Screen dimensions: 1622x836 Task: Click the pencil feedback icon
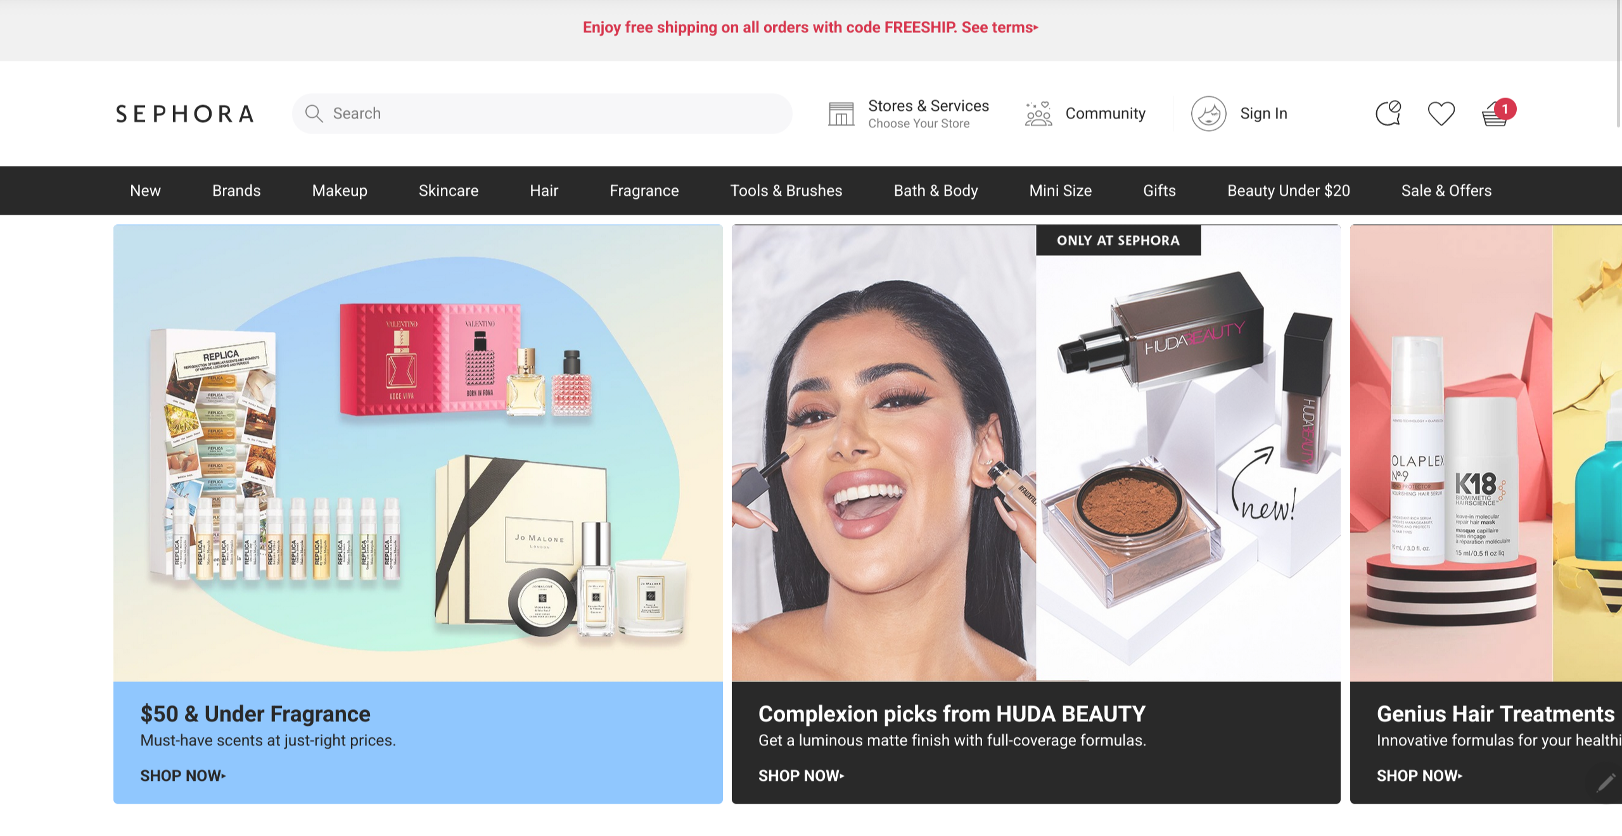[x=1606, y=783]
